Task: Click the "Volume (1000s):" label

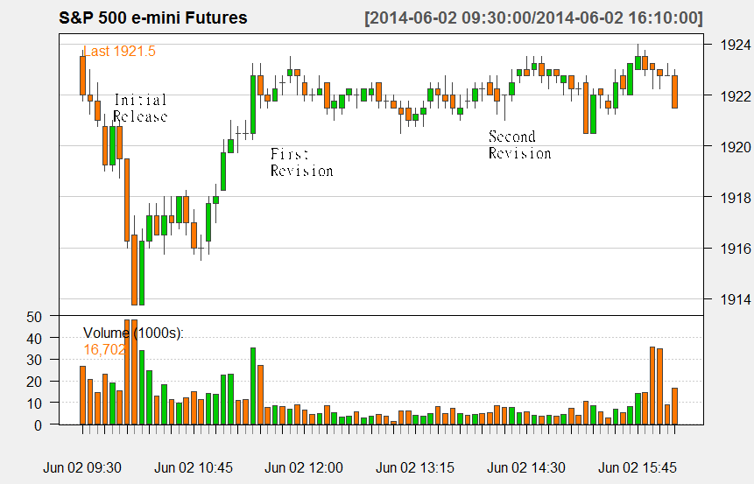Action: 133,333
